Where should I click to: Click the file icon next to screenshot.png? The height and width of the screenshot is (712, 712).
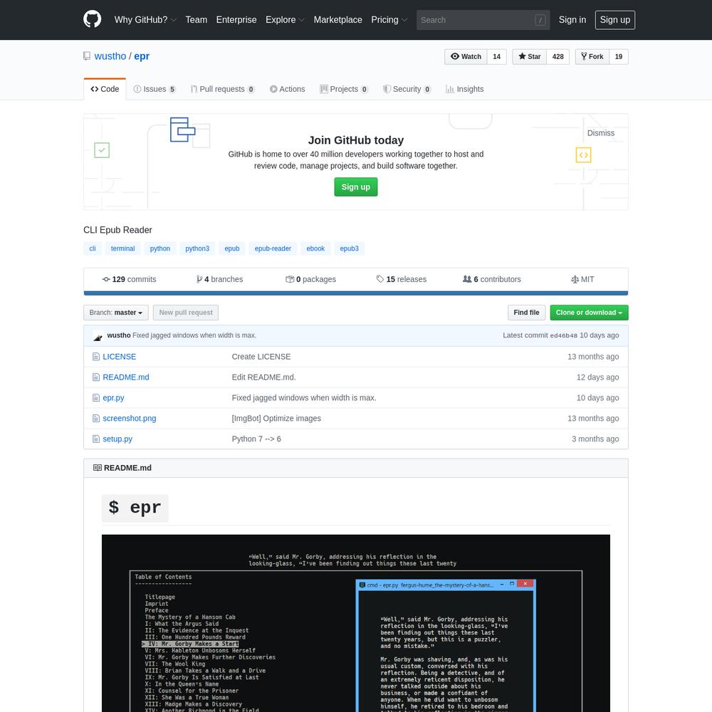tap(96, 419)
